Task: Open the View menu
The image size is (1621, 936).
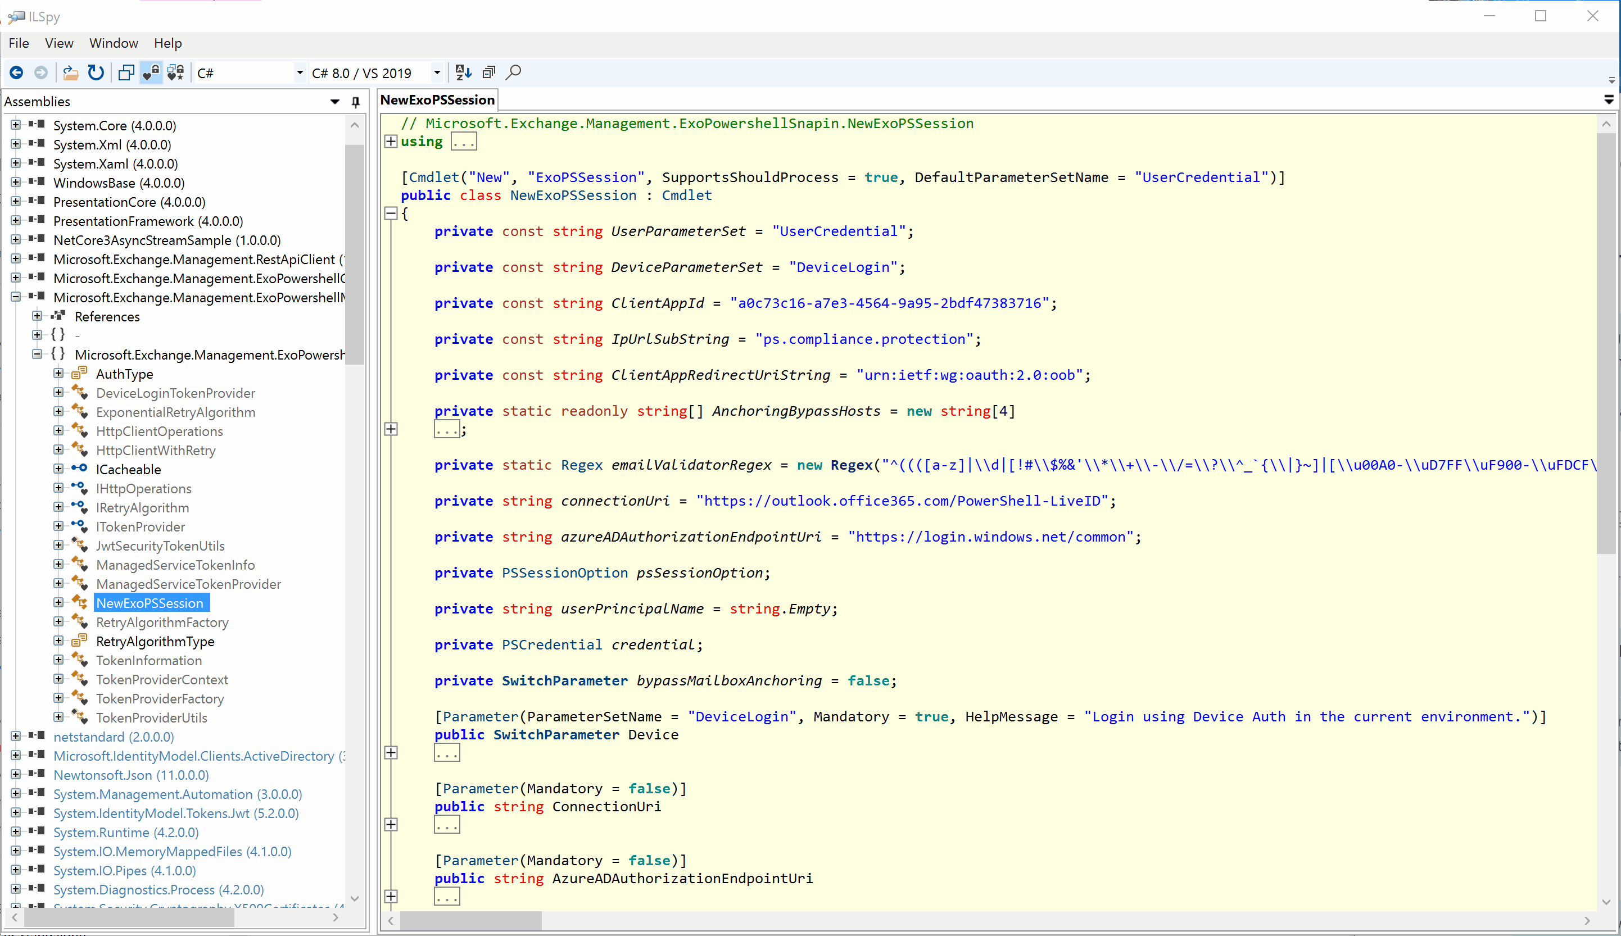Action: pyautogui.click(x=58, y=43)
